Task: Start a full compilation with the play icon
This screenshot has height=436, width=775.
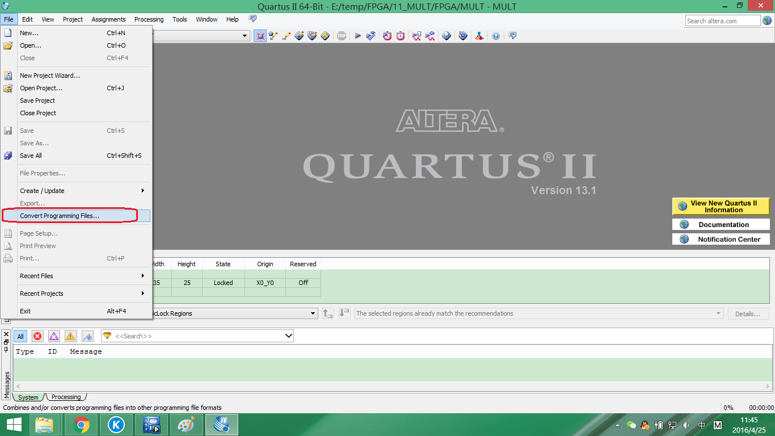Action: pyautogui.click(x=358, y=35)
